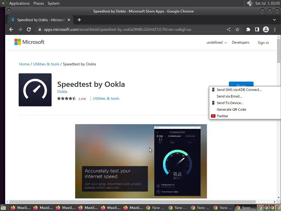Open Chrome three-dot menu

tap(275, 29)
